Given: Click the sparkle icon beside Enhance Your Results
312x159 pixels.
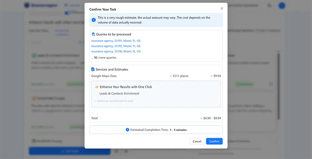Looking at the screenshot, I should coord(97,87).
